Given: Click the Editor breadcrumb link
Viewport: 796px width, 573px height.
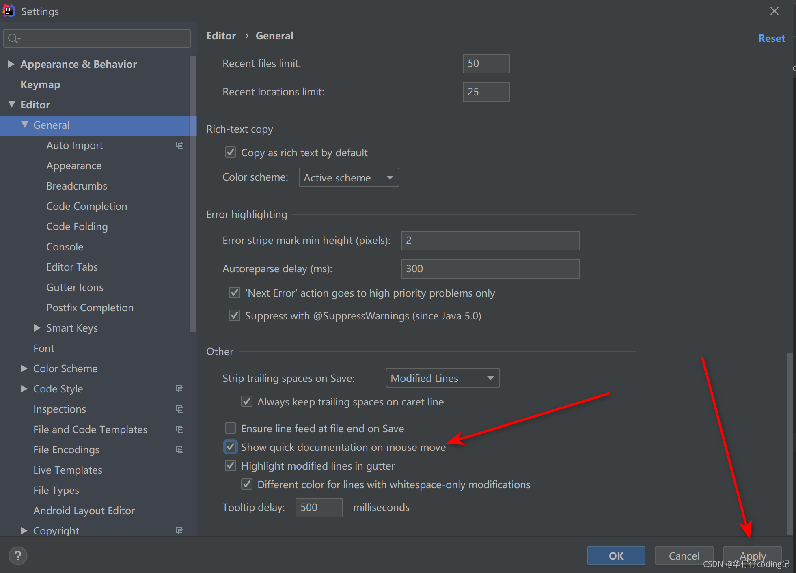Looking at the screenshot, I should [221, 36].
